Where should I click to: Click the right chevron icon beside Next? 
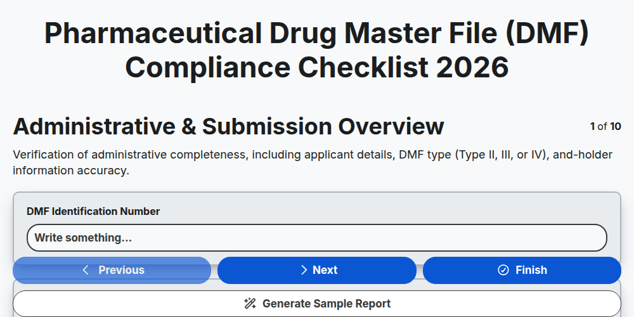pos(304,270)
